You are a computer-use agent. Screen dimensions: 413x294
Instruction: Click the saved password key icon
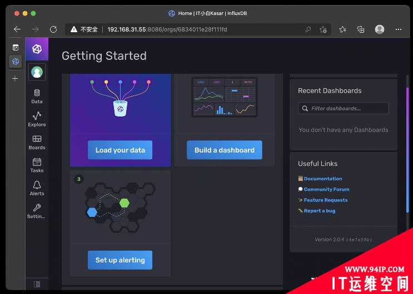point(308,29)
